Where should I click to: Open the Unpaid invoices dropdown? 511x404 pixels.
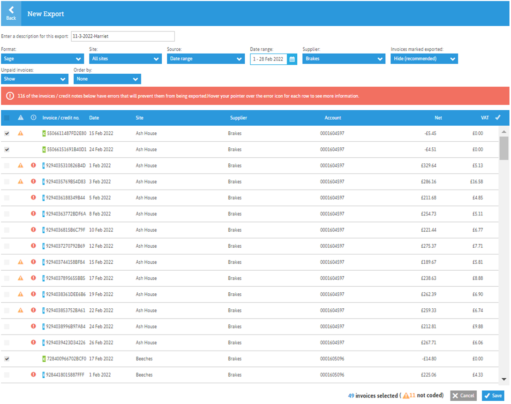pos(35,79)
